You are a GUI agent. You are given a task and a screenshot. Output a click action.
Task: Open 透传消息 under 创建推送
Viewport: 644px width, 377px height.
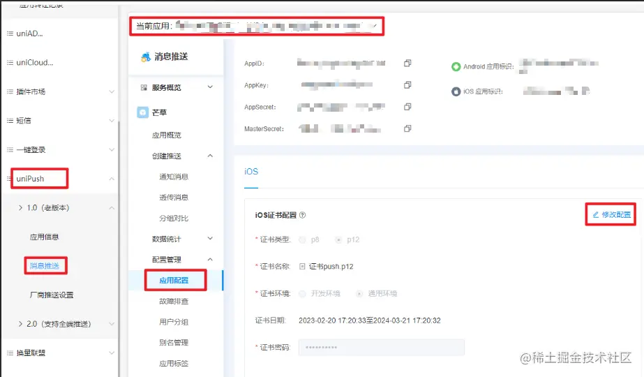(x=174, y=198)
